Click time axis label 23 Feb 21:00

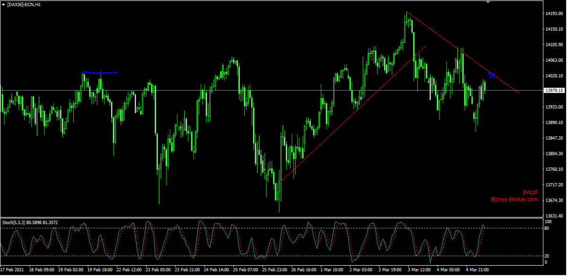188,270
